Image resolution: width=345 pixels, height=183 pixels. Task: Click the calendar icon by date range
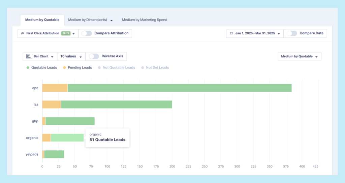pyautogui.click(x=231, y=33)
